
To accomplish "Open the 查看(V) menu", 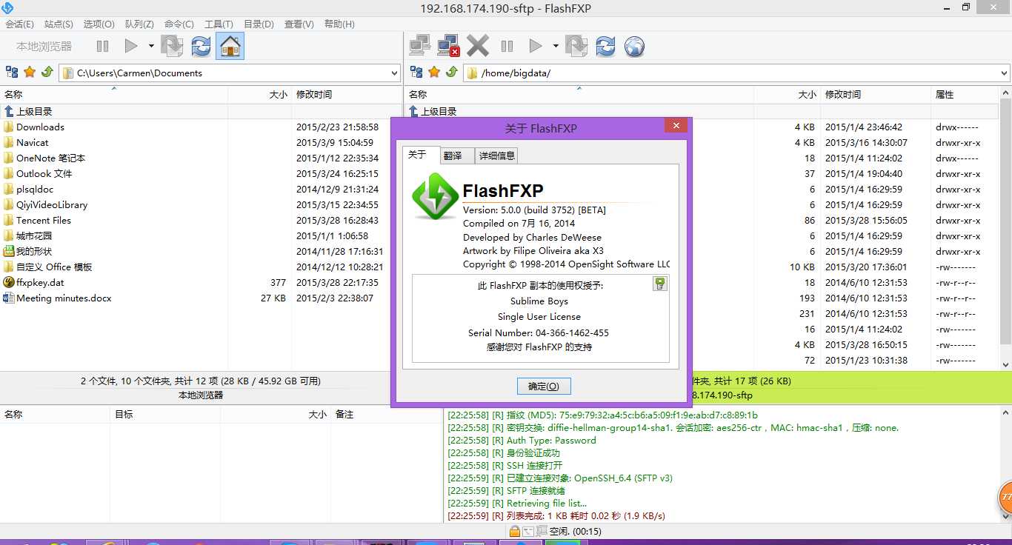I will (x=299, y=24).
